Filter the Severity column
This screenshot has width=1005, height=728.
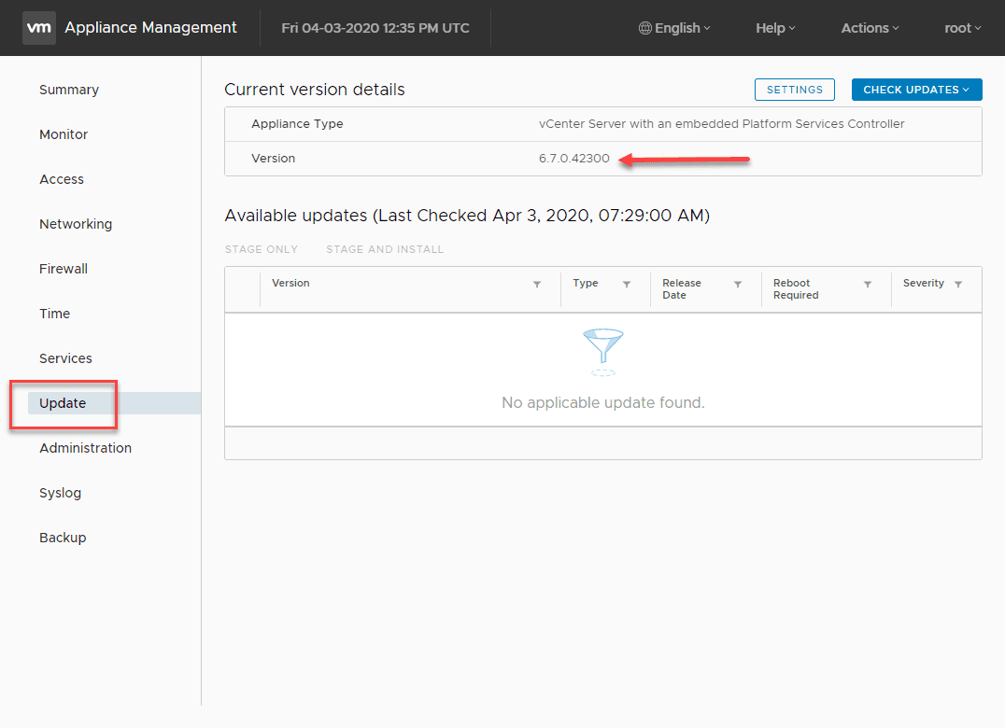click(958, 285)
